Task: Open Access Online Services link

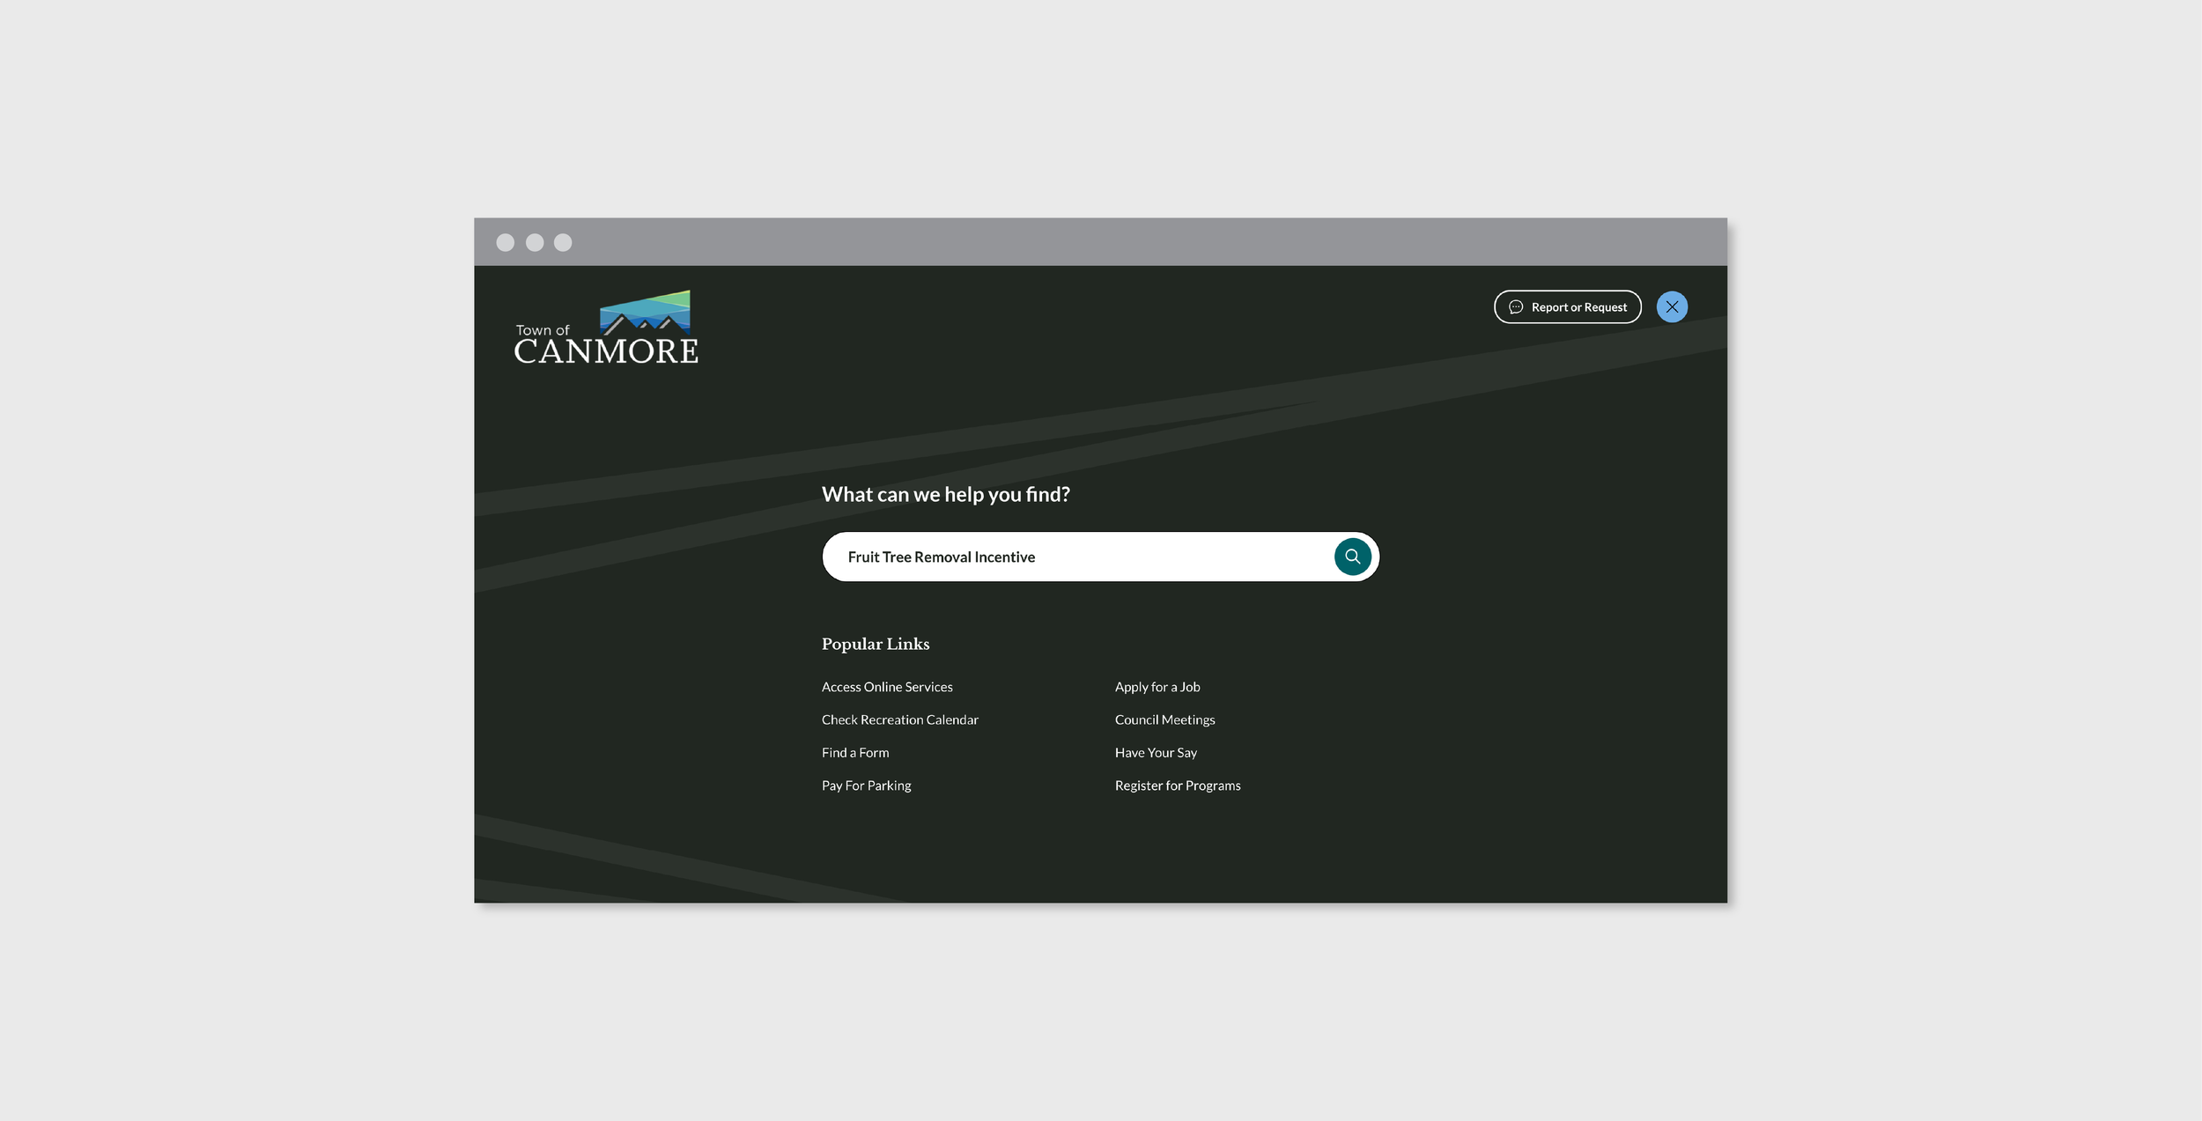Action: coord(886,687)
